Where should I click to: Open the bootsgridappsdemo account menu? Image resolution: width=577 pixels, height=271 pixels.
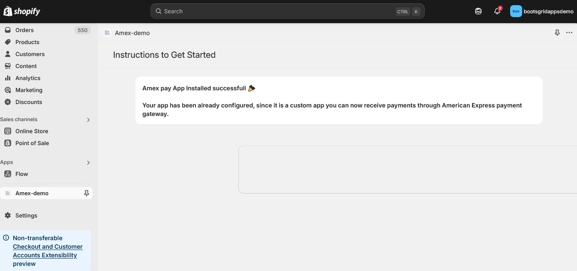pos(542,12)
